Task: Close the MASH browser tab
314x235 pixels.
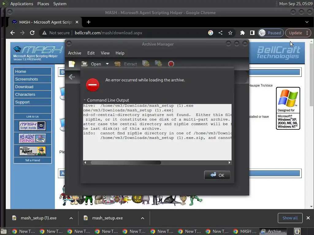Action: point(77,22)
